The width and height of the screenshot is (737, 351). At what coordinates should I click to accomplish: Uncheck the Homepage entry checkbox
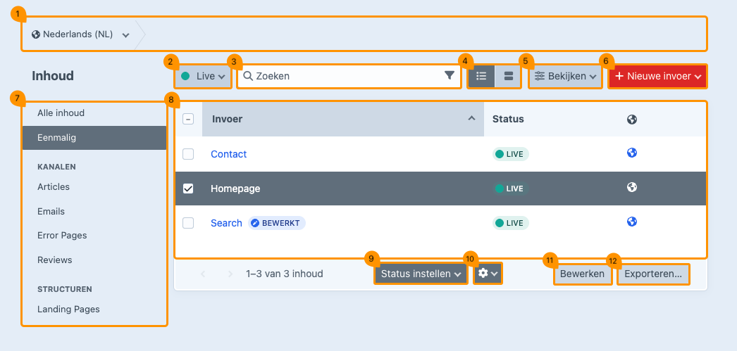188,189
